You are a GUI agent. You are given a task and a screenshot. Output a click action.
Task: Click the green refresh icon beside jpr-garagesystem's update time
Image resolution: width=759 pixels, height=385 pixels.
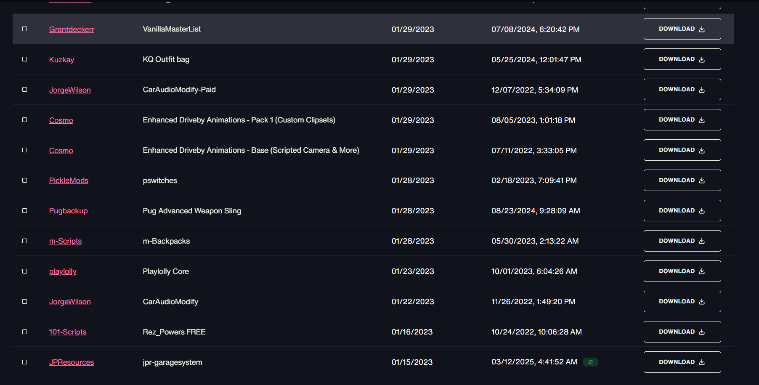pyautogui.click(x=590, y=362)
